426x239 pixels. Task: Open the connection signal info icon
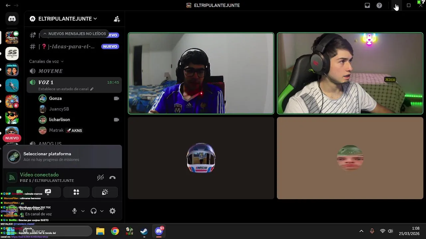[x=12, y=178]
